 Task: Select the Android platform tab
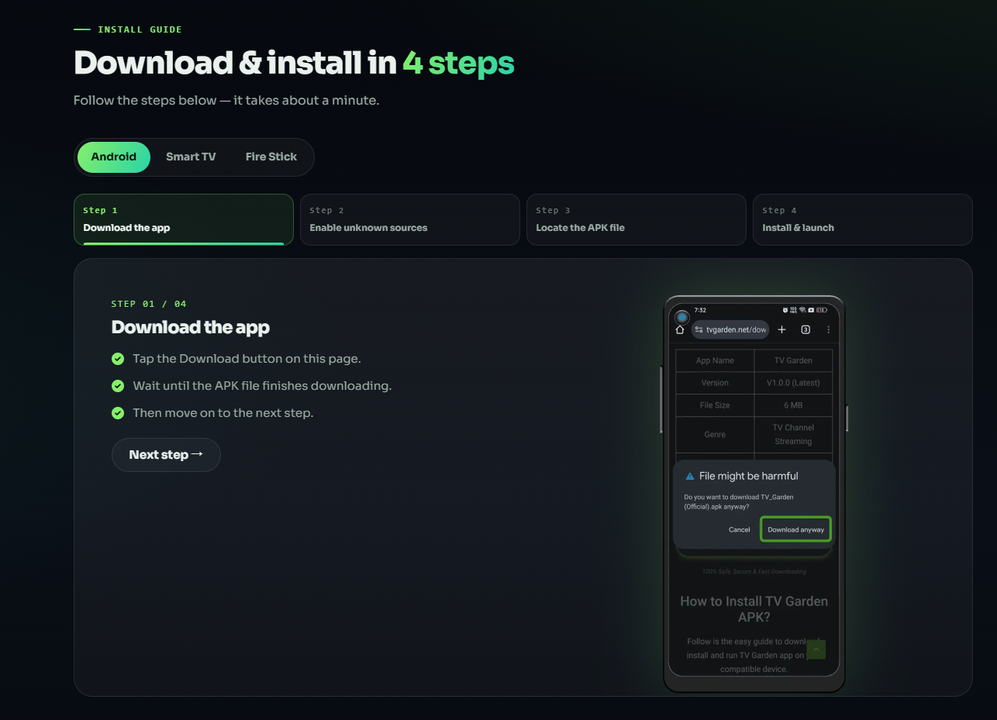click(x=114, y=157)
